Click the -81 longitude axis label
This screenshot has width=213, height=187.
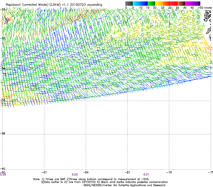click(x=127, y=172)
